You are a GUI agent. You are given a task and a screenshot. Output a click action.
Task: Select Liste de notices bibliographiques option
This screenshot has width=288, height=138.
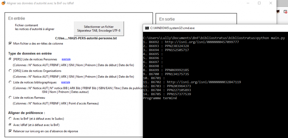click(10, 82)
